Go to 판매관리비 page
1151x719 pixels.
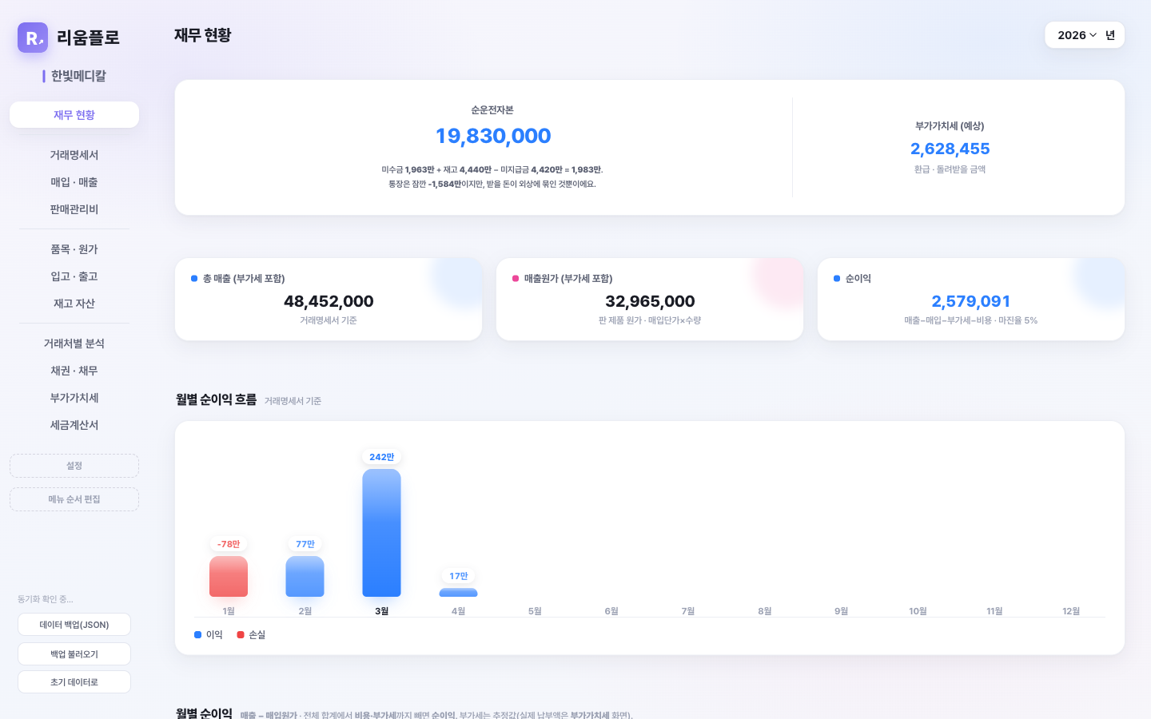pos(74,209)
